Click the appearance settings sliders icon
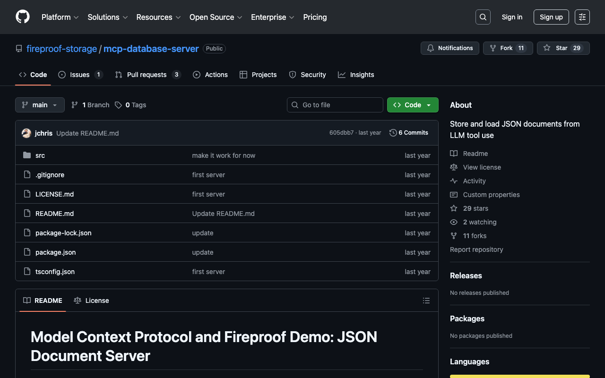 pyautogui.click(x=582, y=17)
